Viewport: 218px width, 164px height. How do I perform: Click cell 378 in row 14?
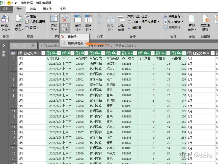[179, 127]
